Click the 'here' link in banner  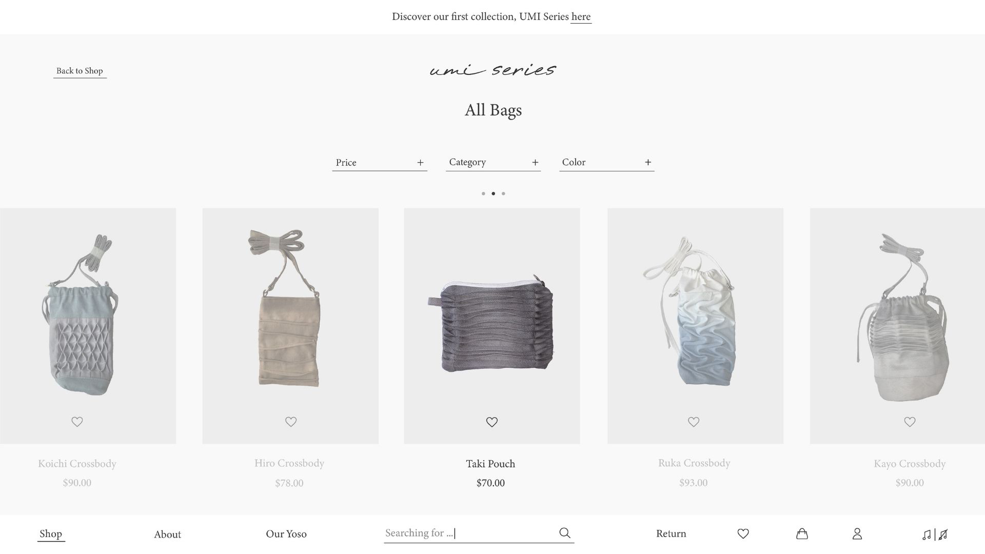pyautogui.click(x=581, y=16)
